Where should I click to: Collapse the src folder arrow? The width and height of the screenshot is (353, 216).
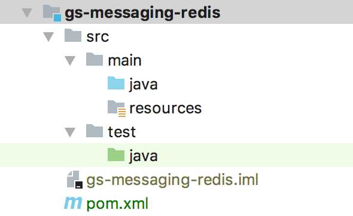[48, 36]
